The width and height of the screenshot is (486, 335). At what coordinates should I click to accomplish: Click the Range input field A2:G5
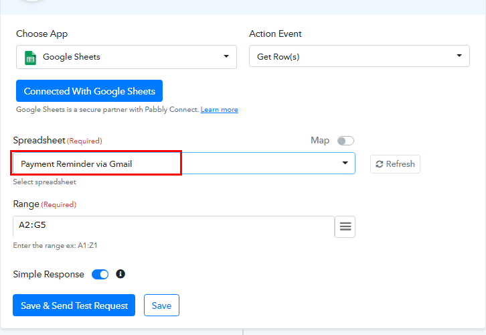(173, 226)
